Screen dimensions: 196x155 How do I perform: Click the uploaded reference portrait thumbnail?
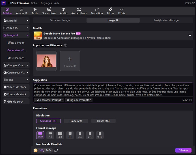pyautogui.click(x=46, y=61)
